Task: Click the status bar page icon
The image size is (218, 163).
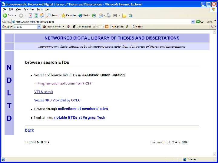Action: coord(3,159)
